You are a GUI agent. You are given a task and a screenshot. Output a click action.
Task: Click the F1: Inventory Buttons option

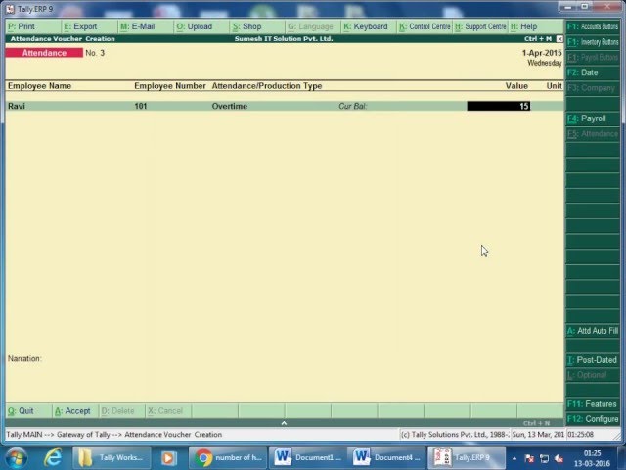[x=593, y=42]
